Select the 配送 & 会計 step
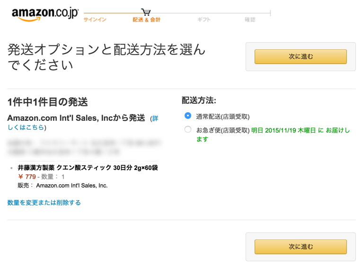 pos(146,20)
